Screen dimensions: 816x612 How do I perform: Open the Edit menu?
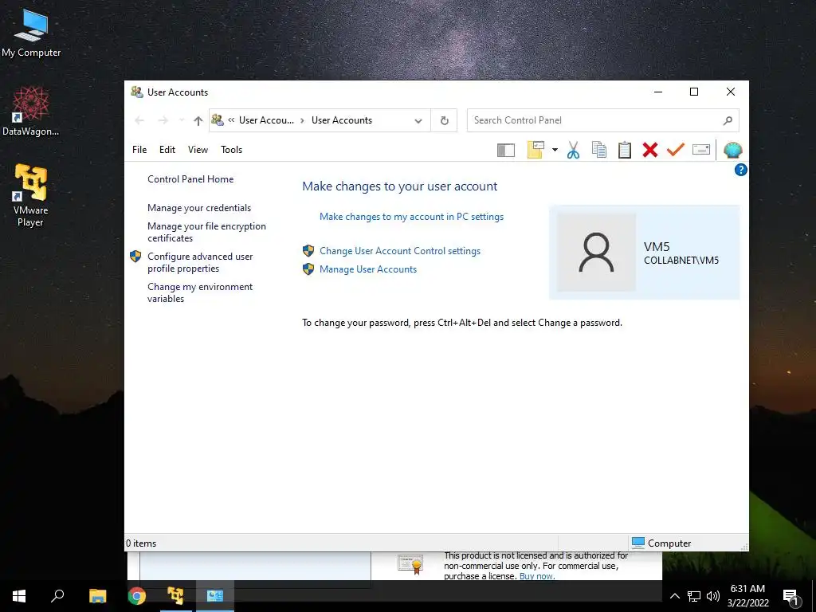(x=167, y=150)
